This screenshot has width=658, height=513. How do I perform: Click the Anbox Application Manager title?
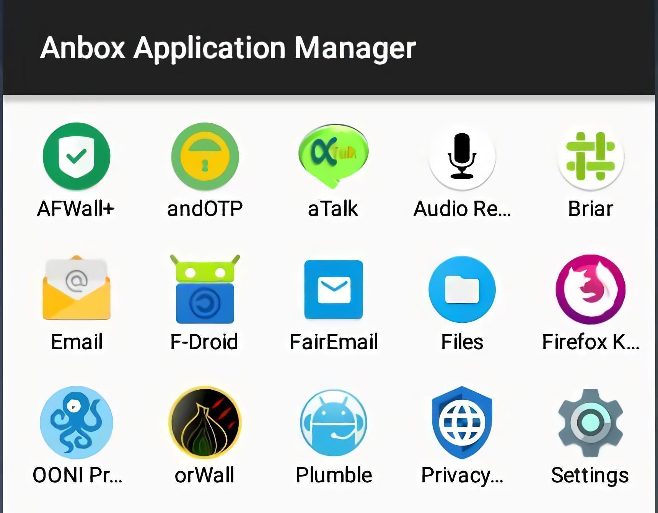(228, 48)
